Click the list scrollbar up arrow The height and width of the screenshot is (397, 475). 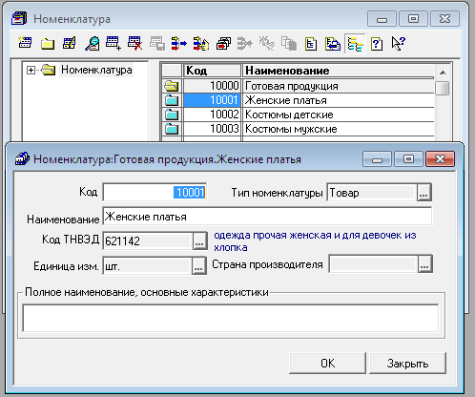coord(443,73)
